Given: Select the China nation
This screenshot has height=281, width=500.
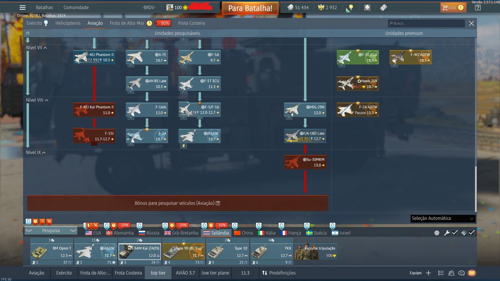Looking at the screenshot, I should [243, 233].
